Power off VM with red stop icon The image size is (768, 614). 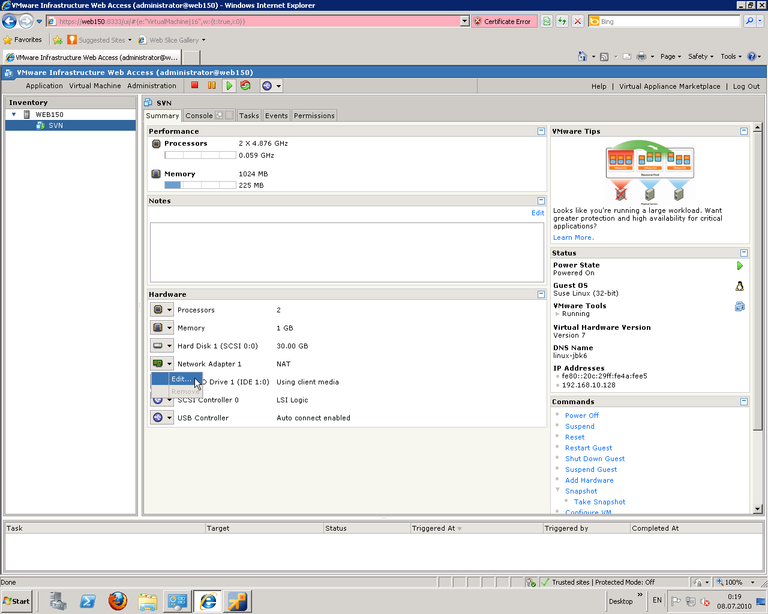pyautogui.click(x=194, y=85)
